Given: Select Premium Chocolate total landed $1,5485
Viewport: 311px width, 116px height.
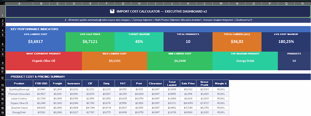Looking at the screenshot, I should click(172, 94).
